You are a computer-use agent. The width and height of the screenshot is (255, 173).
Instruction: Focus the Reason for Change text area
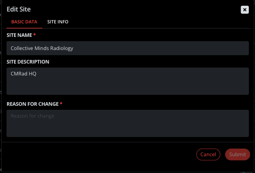pyautogui.click(x=127, y=123)
